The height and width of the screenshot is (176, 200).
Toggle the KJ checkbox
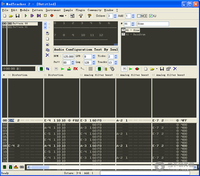(151, 16)
